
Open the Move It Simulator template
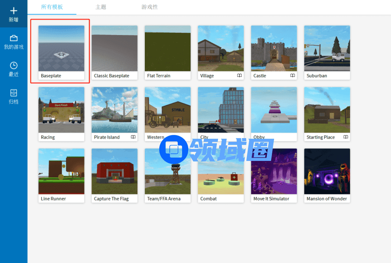coord(274,171)
